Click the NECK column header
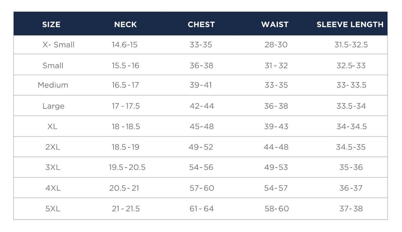The height and width of the screenshot is (232, 402). point(125,24)
